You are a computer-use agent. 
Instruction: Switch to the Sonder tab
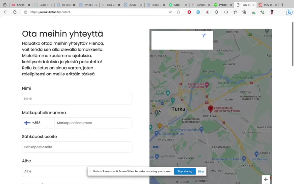pos(201,5)
